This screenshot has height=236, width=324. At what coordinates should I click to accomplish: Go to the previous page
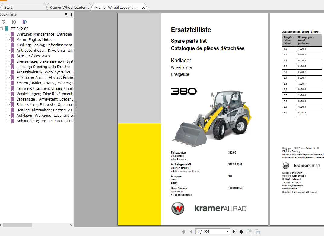(x=191, y=232)
